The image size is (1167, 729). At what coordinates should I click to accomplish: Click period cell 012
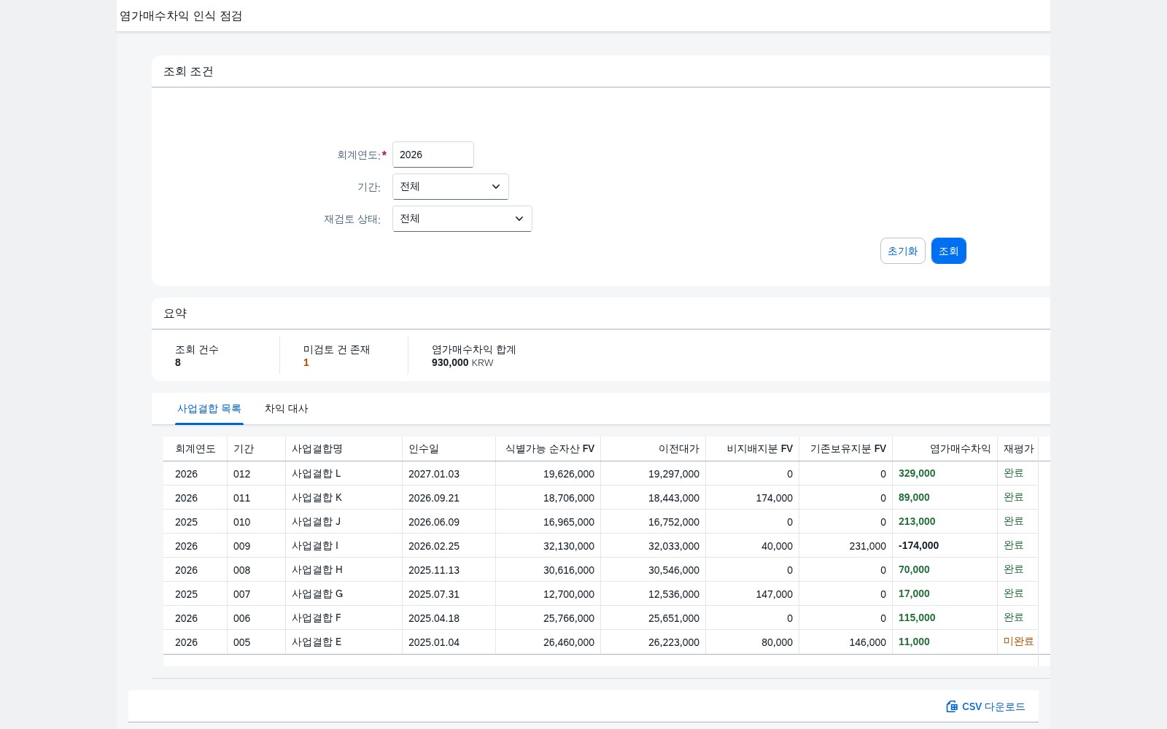click(242, 474)
